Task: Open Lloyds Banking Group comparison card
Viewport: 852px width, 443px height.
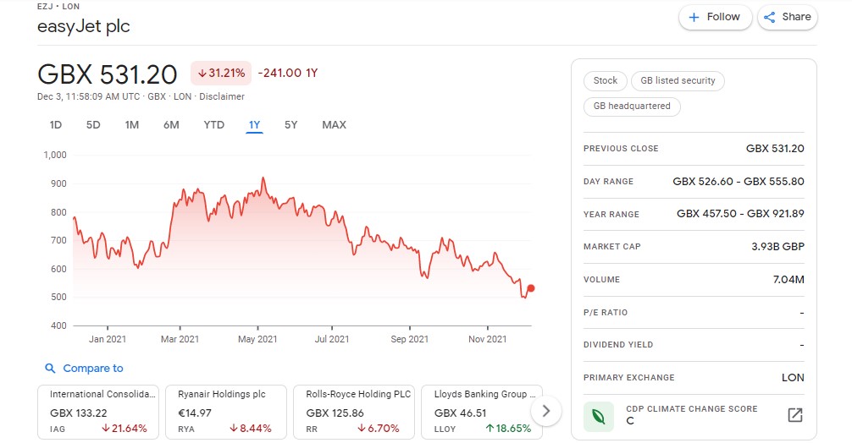Action: (482, 412)
